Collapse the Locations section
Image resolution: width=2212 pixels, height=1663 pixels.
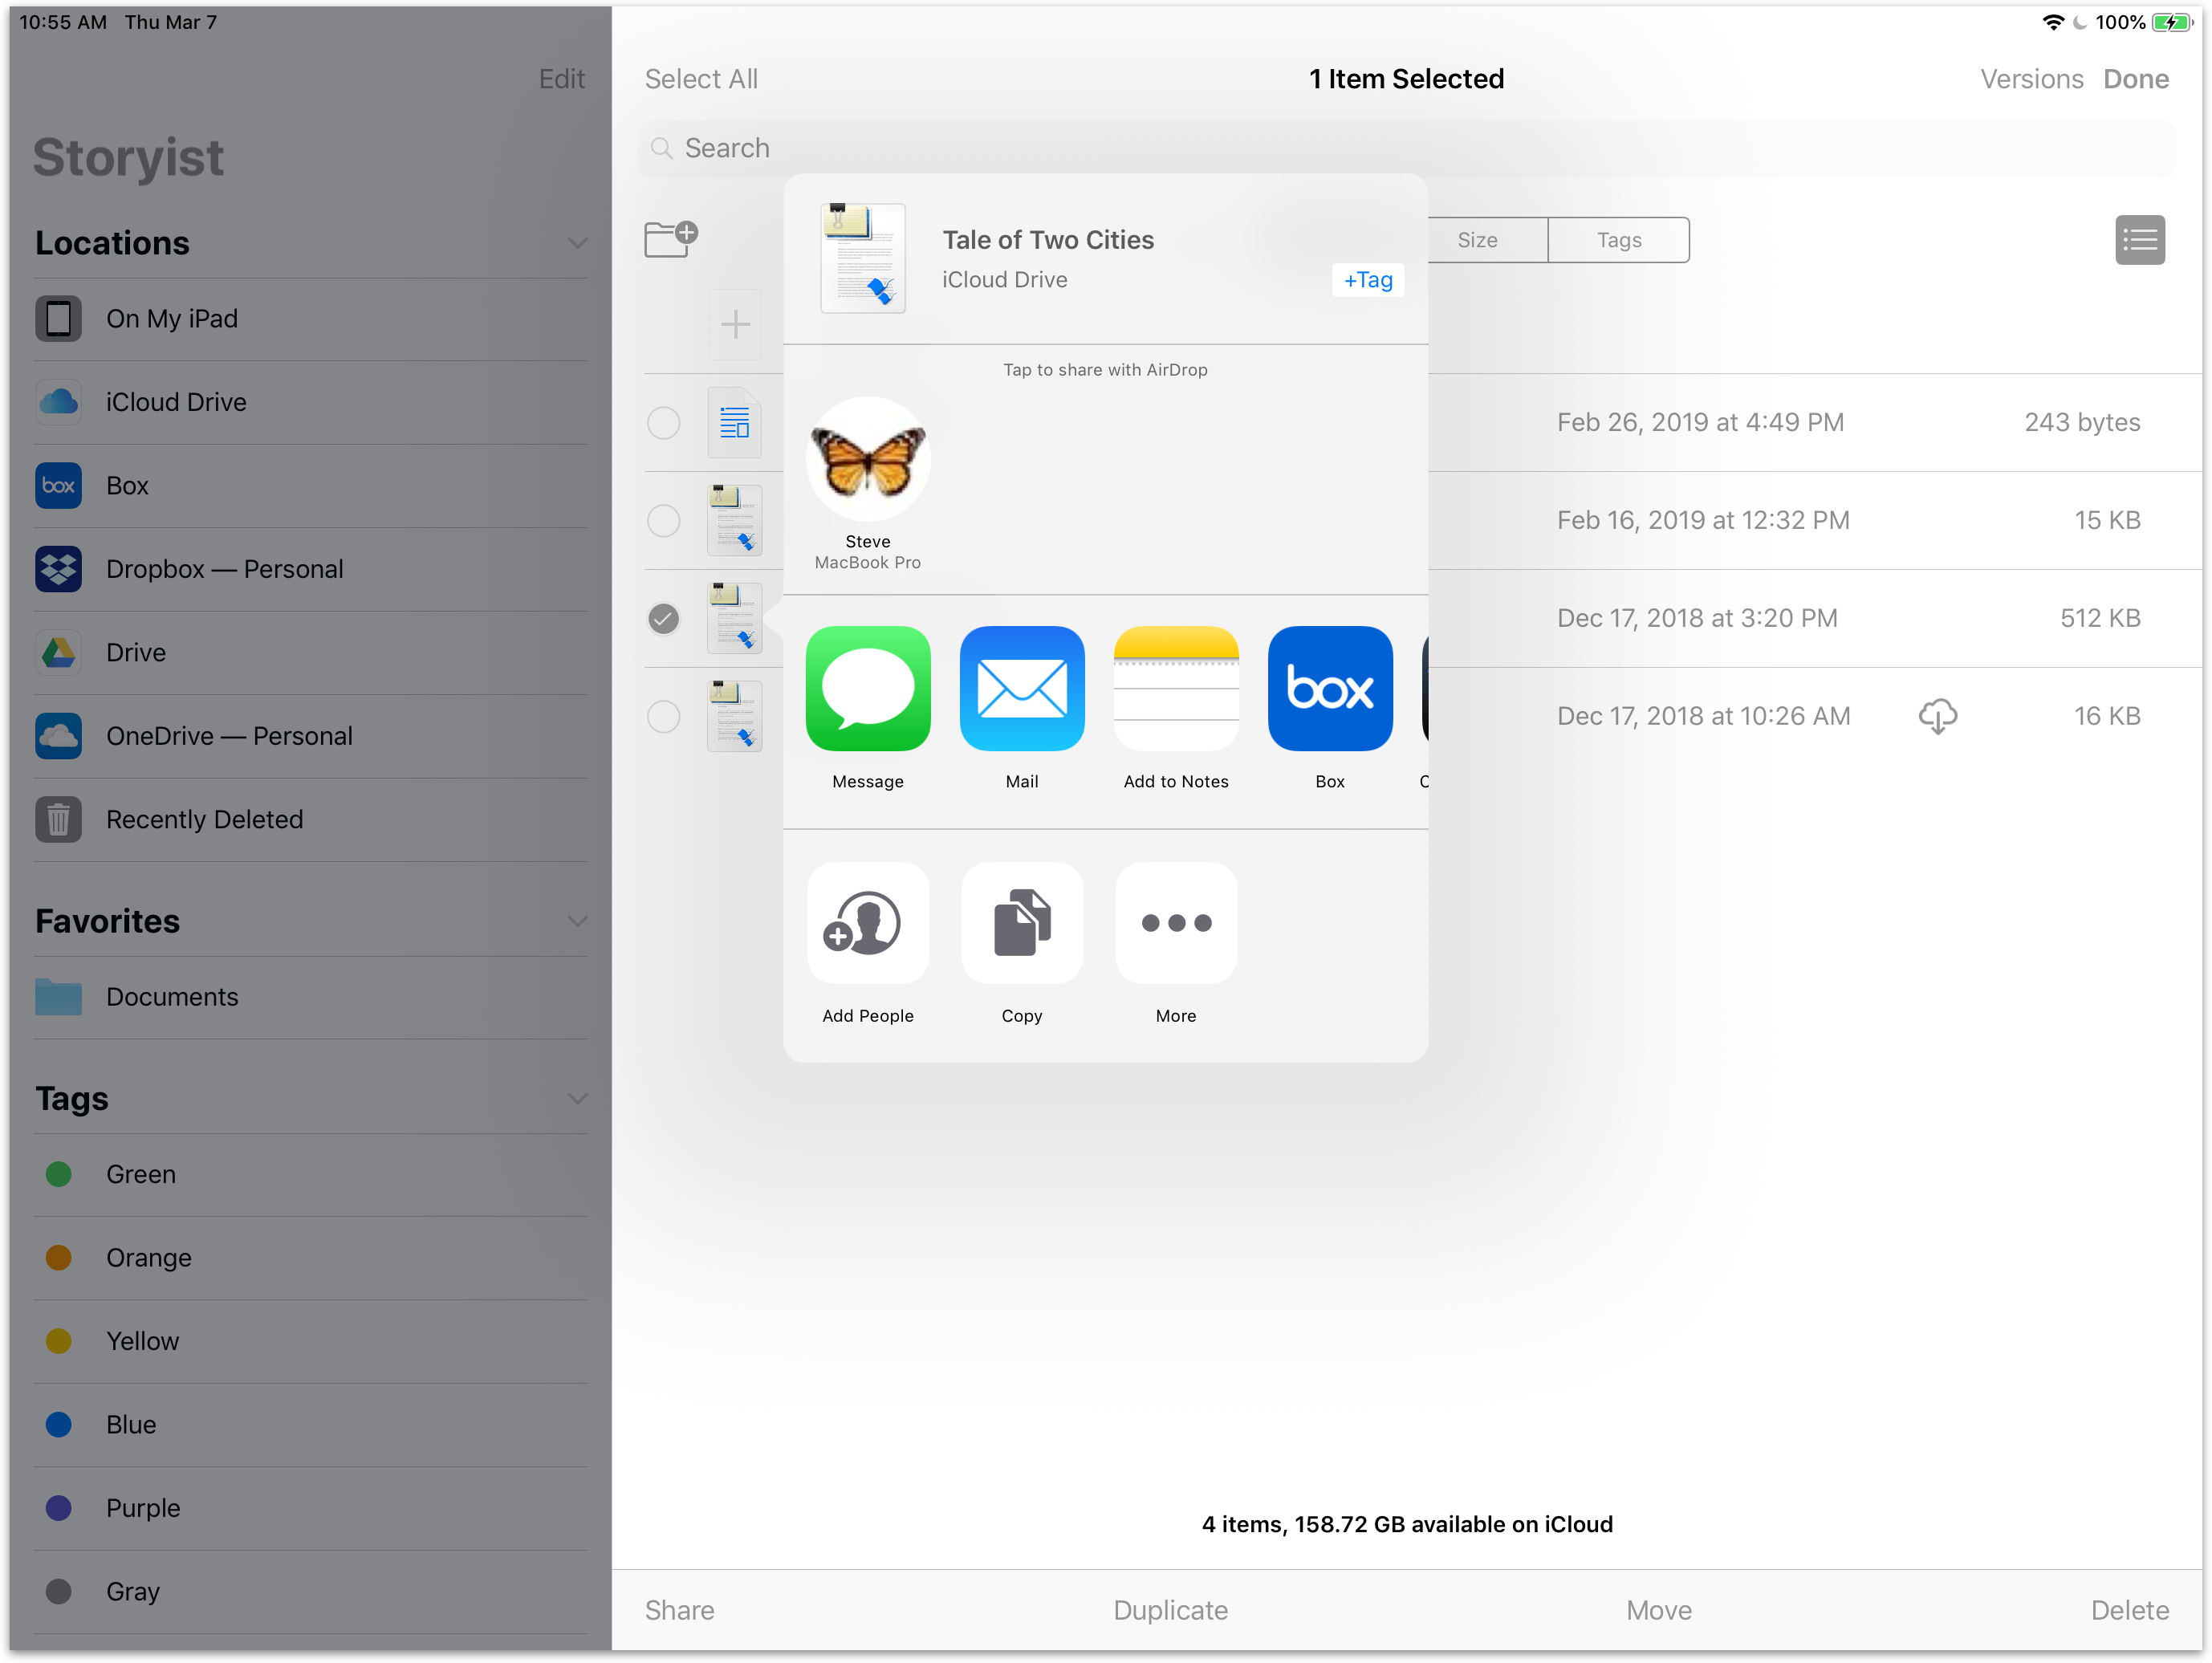(x=577, y=243)
